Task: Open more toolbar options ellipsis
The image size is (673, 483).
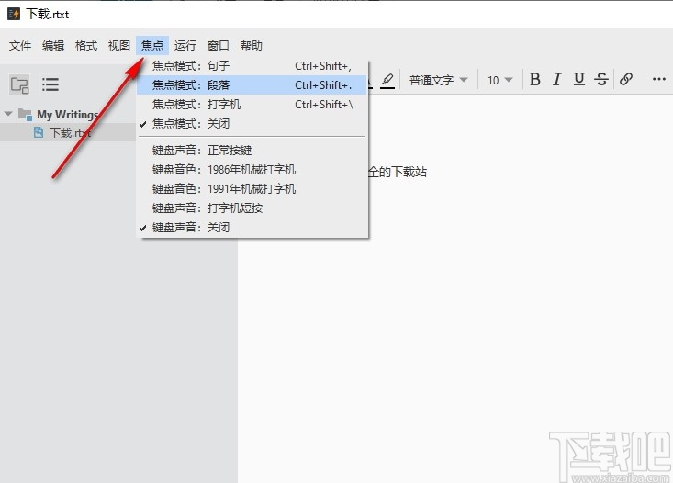Action: (659, 79)
